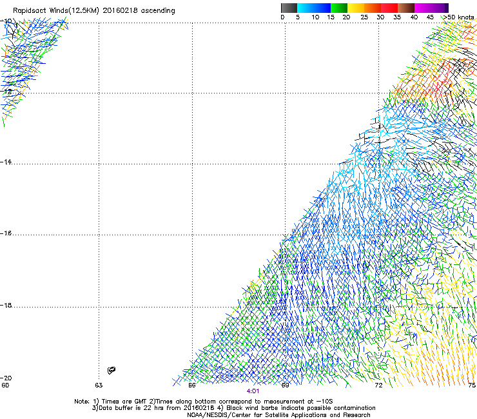
Task: Click the -16 latitude label
Action: (6, 233)
